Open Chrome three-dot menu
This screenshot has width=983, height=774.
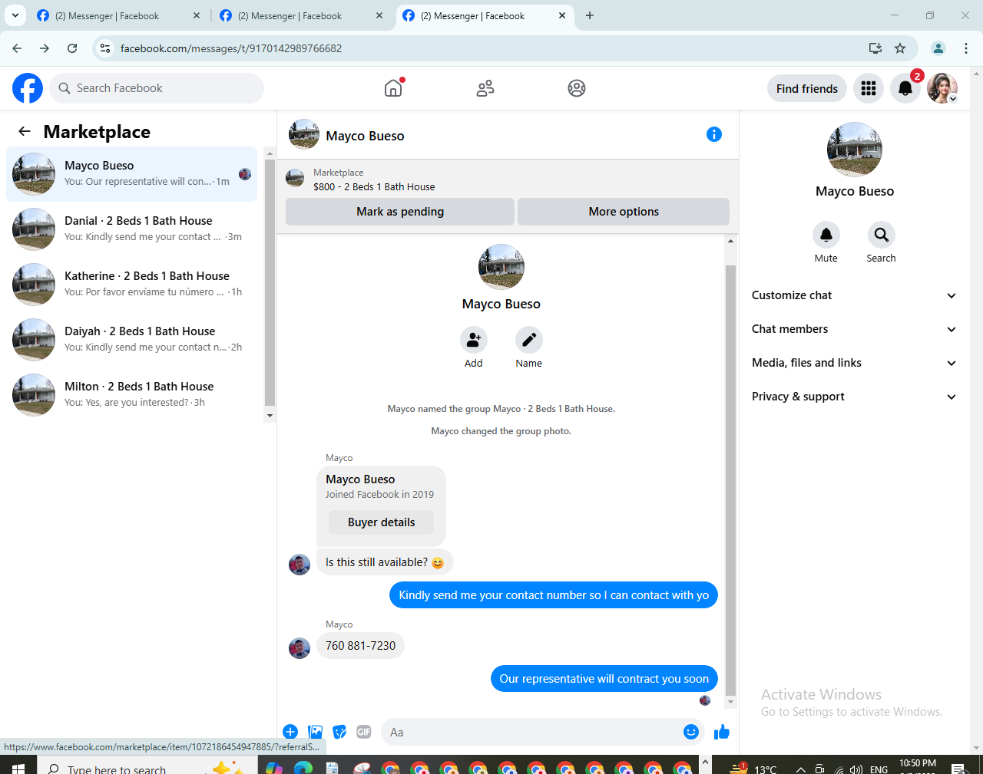click(x=966, y=48)
